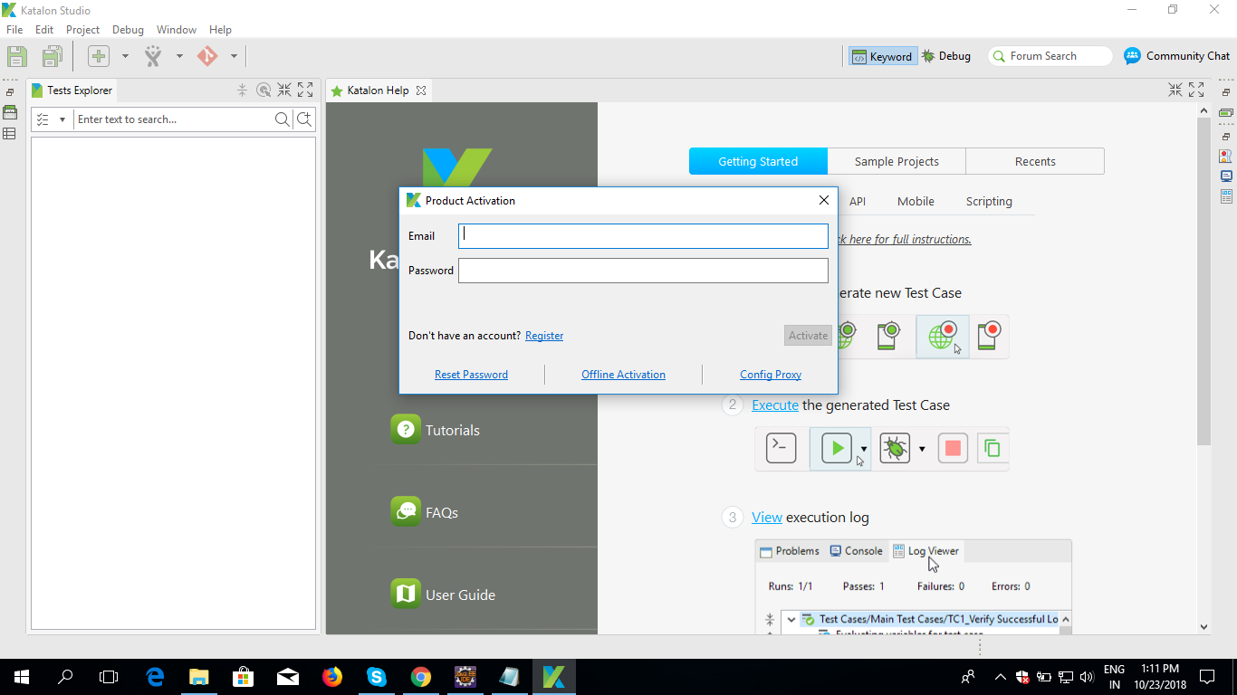1237x695 pixels.
Task: Click the bottom table-view icon on the left trim bar
Action: pyautogui.click(x=10, y=134)
